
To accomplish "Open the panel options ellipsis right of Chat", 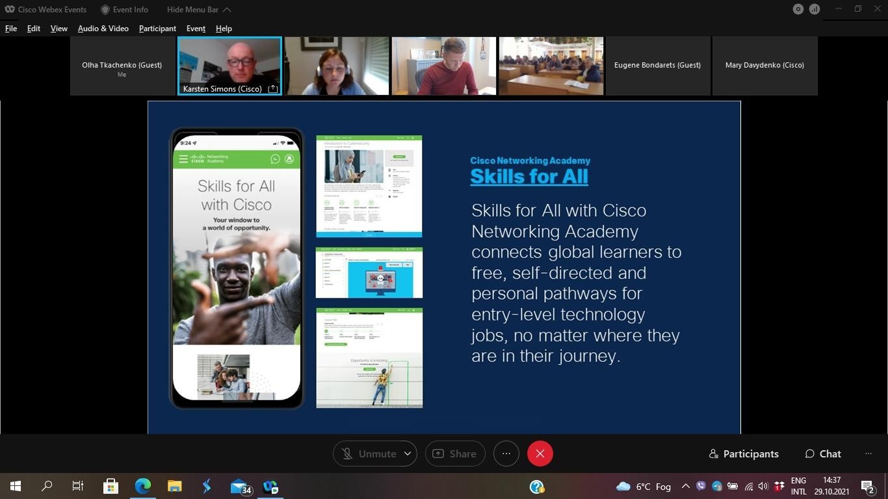I will [868, 454].
